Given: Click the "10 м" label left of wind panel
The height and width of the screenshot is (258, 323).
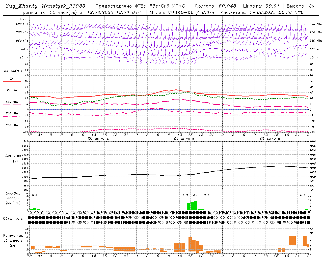Looking at the screenshot, I should pyautogui.click(x=24, y=57).
